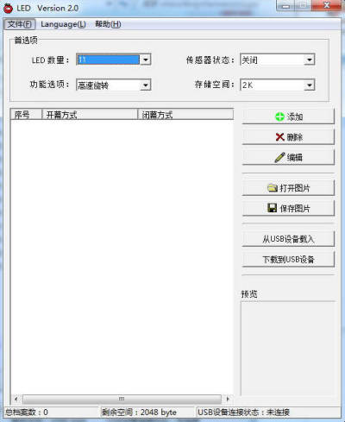Click the red X 删除 icon
345x422 pixels.
tap(279, 137)
